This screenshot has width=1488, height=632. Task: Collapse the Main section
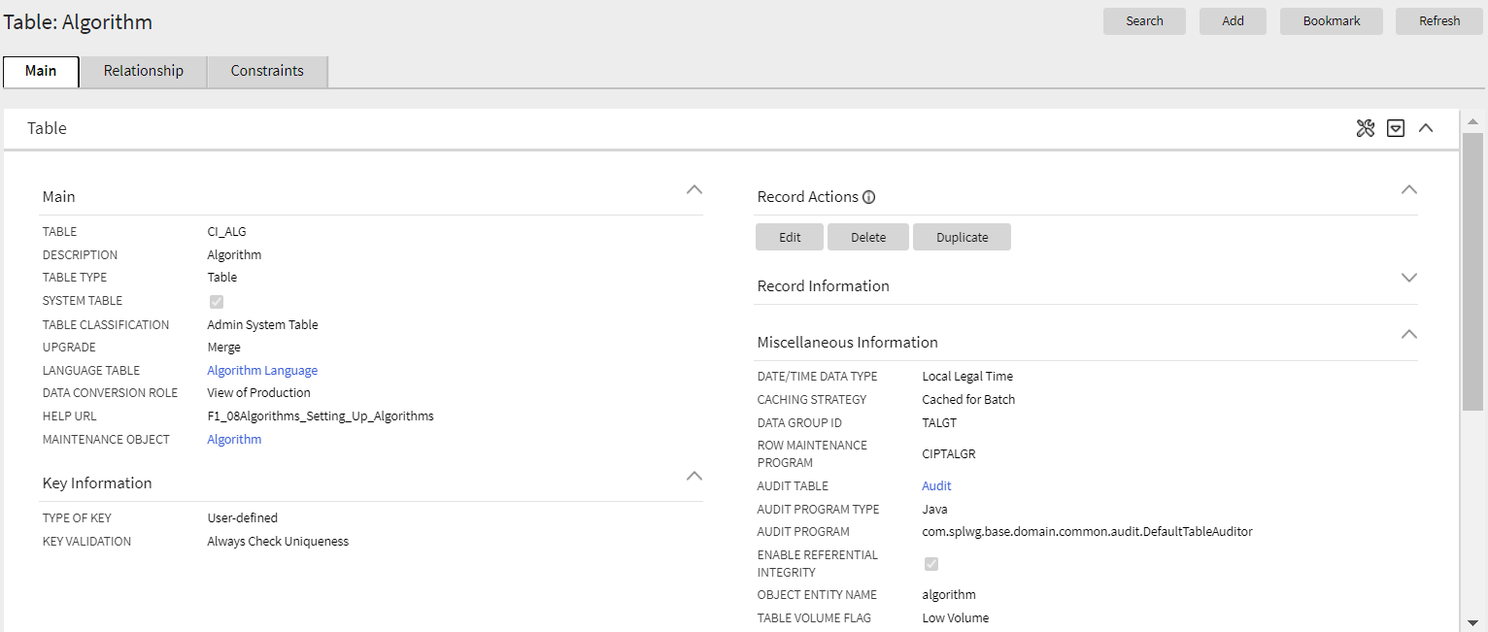pyautogui.click(x=694, y=190)
